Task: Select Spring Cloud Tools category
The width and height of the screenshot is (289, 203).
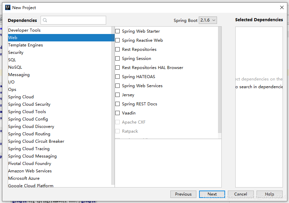Action: (x=60, y=111)
